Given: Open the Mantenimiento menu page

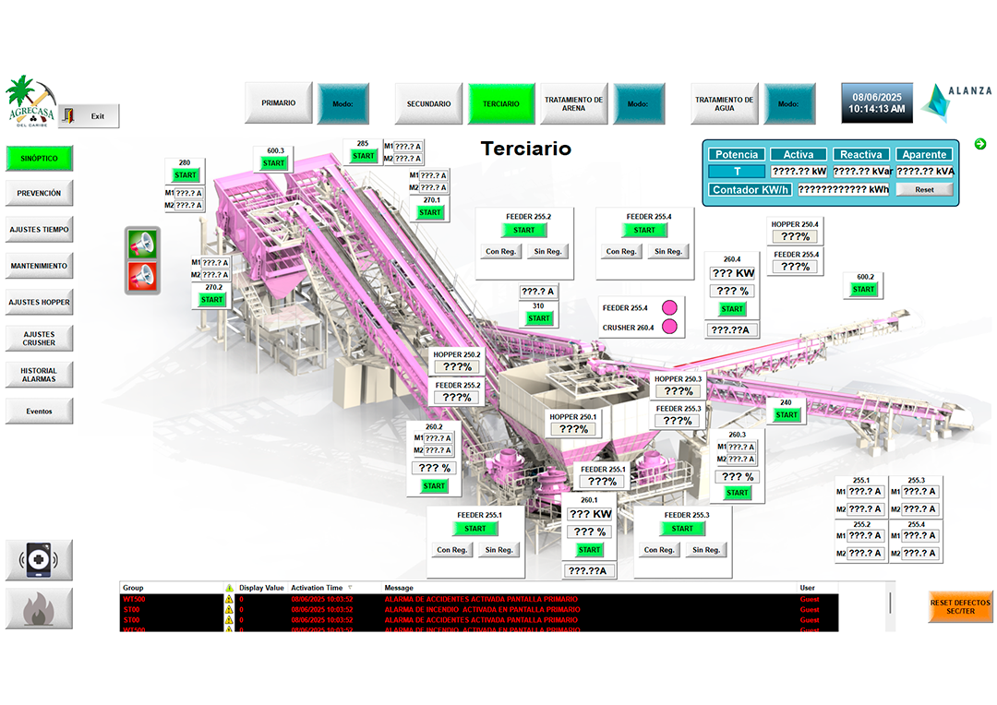Looking at the screenshot, I should coord(39,266).
